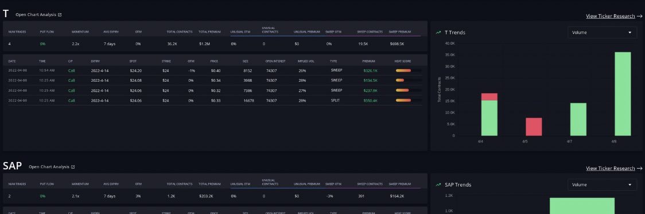Click SAP's total premium value $203.2K
The image size is (645, 214).
[206, 196]
